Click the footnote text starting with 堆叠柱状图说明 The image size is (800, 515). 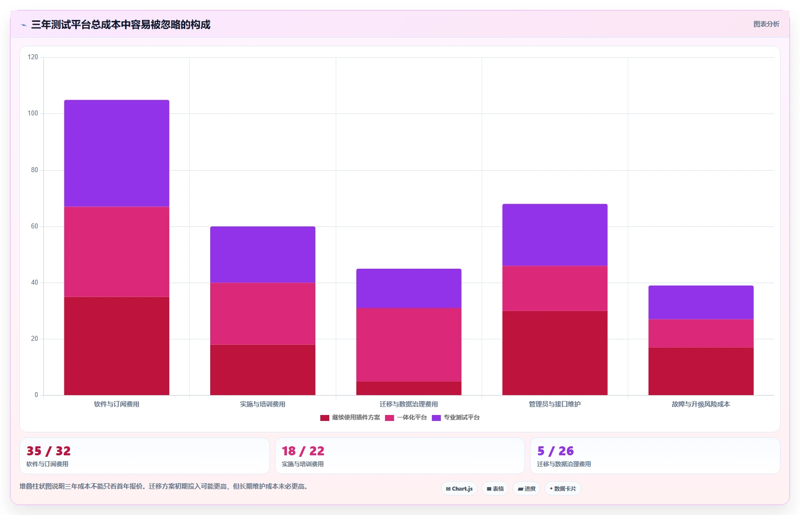point(164,487)
